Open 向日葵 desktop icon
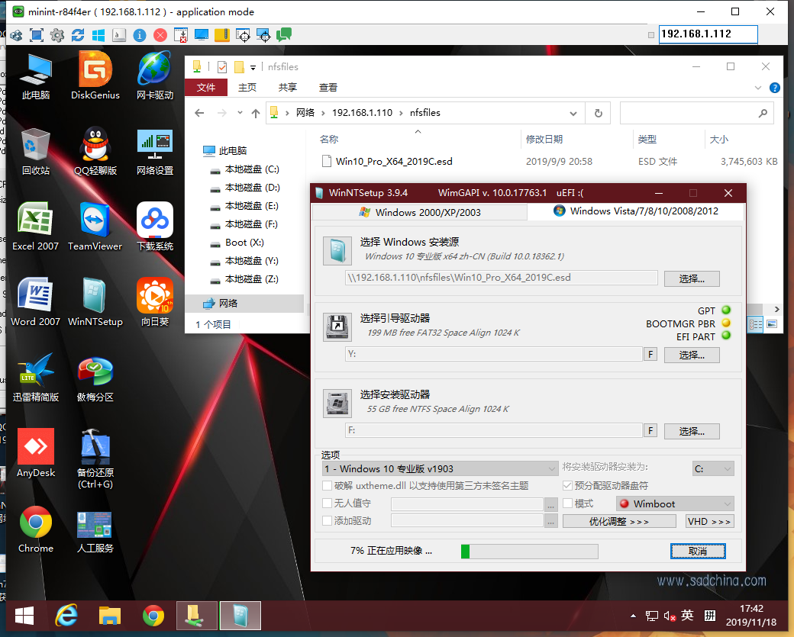This screenshot has height=637, width=794. click(155, 301)
